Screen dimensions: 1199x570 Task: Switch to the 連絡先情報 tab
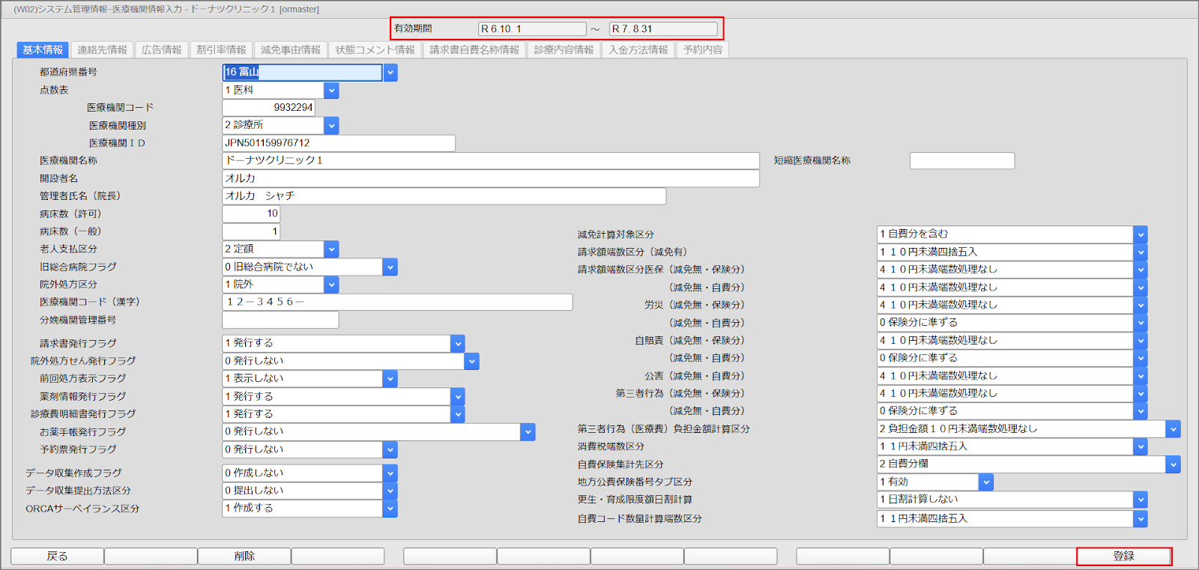pyautogui.click(x=102, y=50)
